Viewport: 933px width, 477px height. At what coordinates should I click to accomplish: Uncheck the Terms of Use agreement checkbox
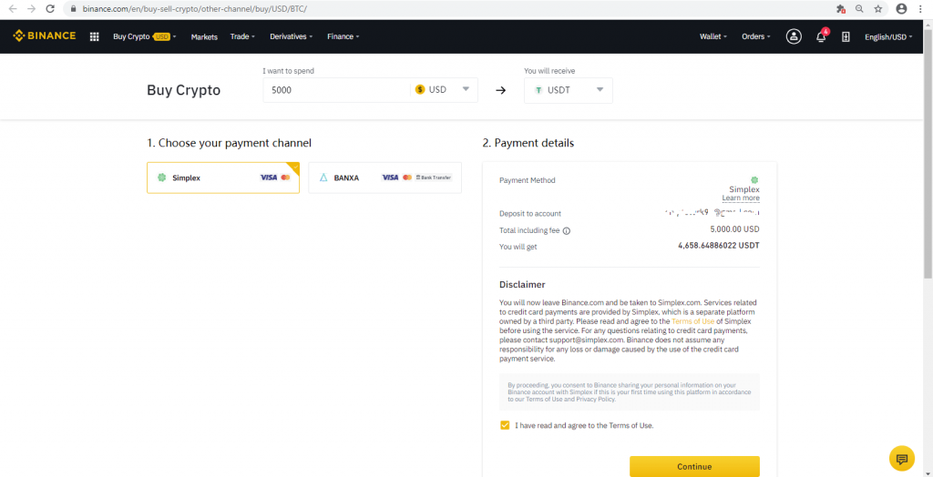click(505, 425)
